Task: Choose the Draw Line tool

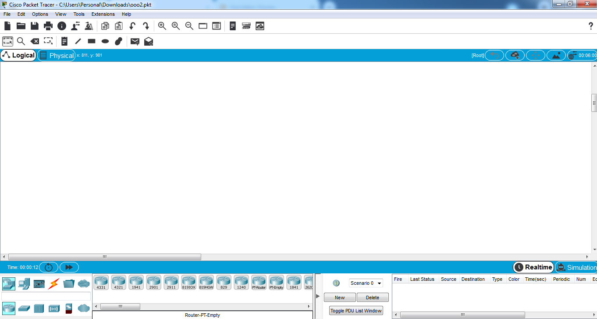Action: [78, 41]
